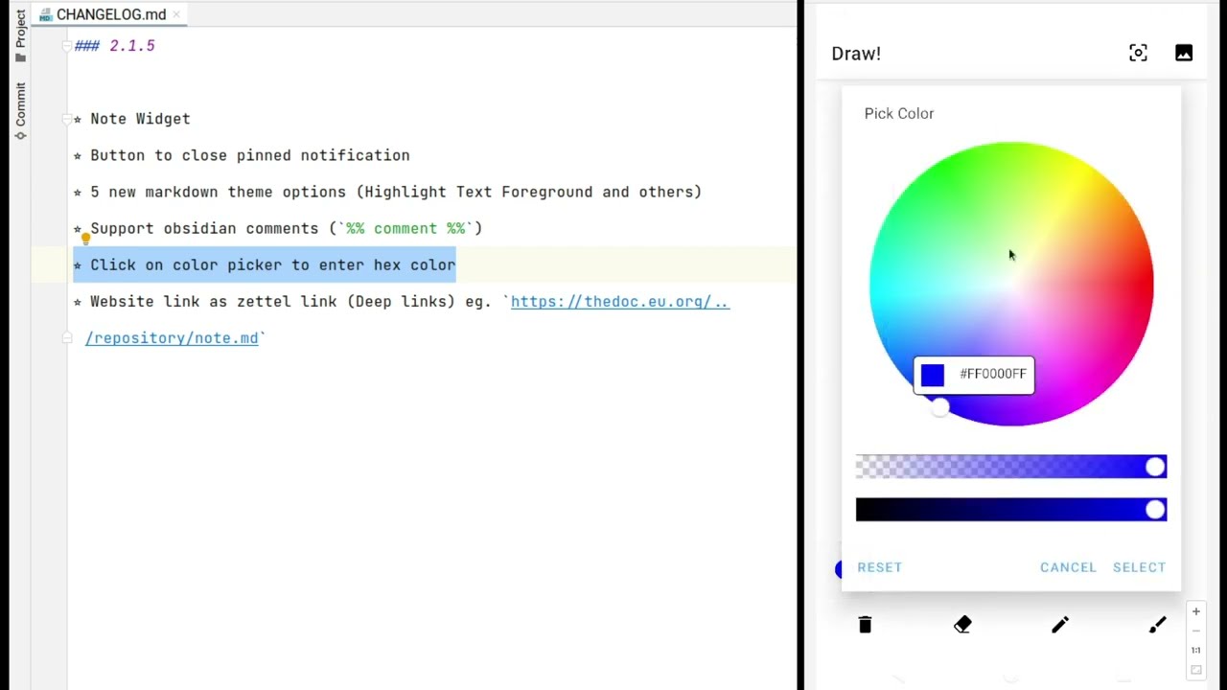Image resolution: width=1227 pixels, height=690 pixels.
Task: Click the alpha transparency slider handle
Action: (1155, 467)
